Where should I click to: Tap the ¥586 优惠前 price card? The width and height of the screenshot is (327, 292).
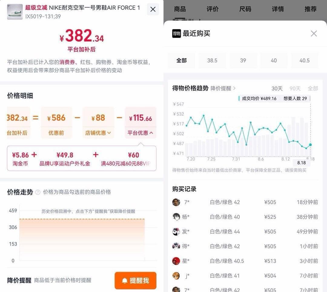56,123
